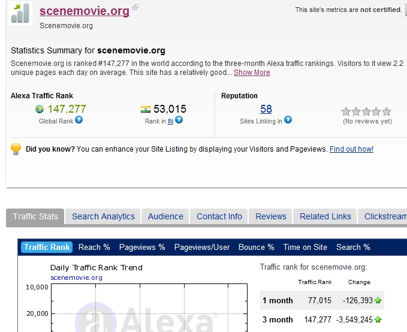
Task: Click the help icon next to Global Rank
Action: [79, 120]
